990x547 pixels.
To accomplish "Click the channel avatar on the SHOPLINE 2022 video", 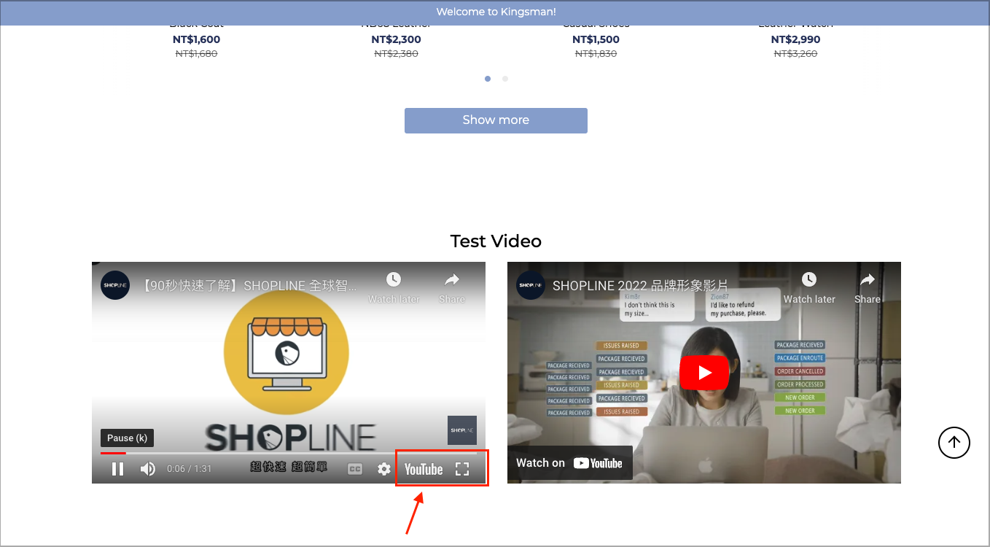I will pos(531,285).
